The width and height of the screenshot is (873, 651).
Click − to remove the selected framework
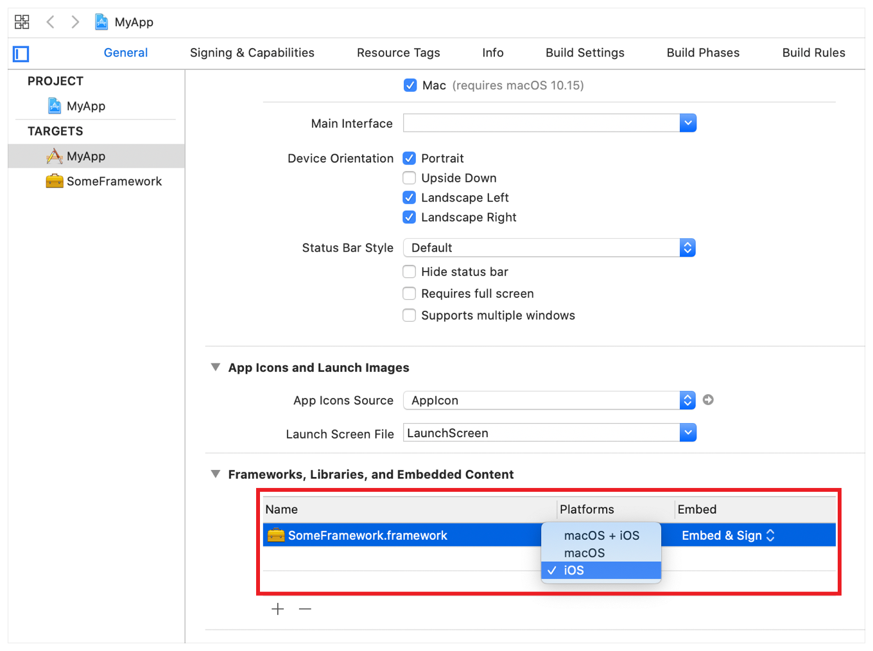coord(305,609)
